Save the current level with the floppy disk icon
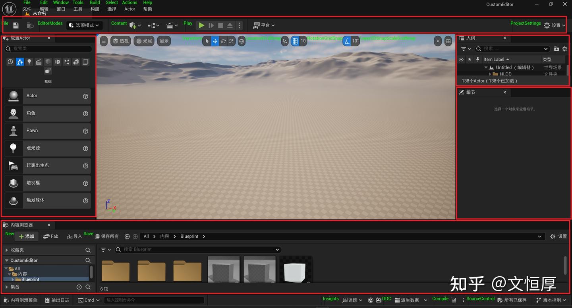Screen dimensions: 572x308 [x=15, y=25]
